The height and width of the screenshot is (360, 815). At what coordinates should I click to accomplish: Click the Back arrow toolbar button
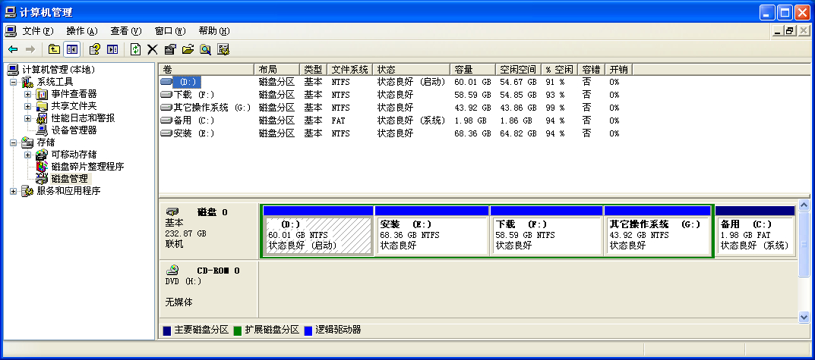[x=13, y=49]
